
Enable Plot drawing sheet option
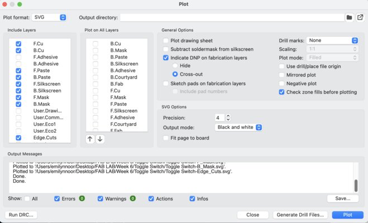pos(166,41)
